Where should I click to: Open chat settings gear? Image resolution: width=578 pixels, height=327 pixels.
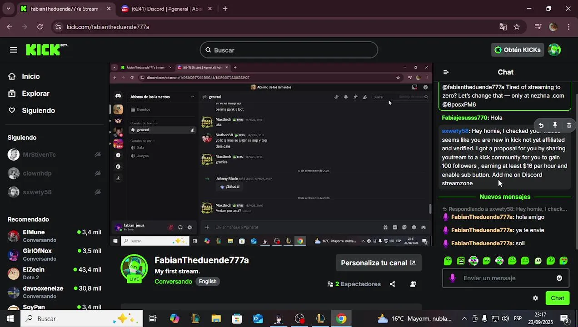tap(535, 298)
